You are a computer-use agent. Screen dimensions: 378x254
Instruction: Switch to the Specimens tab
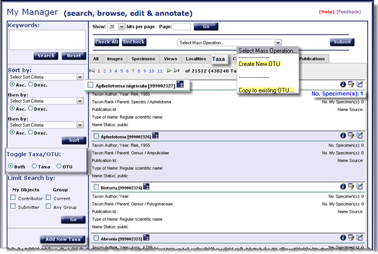144,59
